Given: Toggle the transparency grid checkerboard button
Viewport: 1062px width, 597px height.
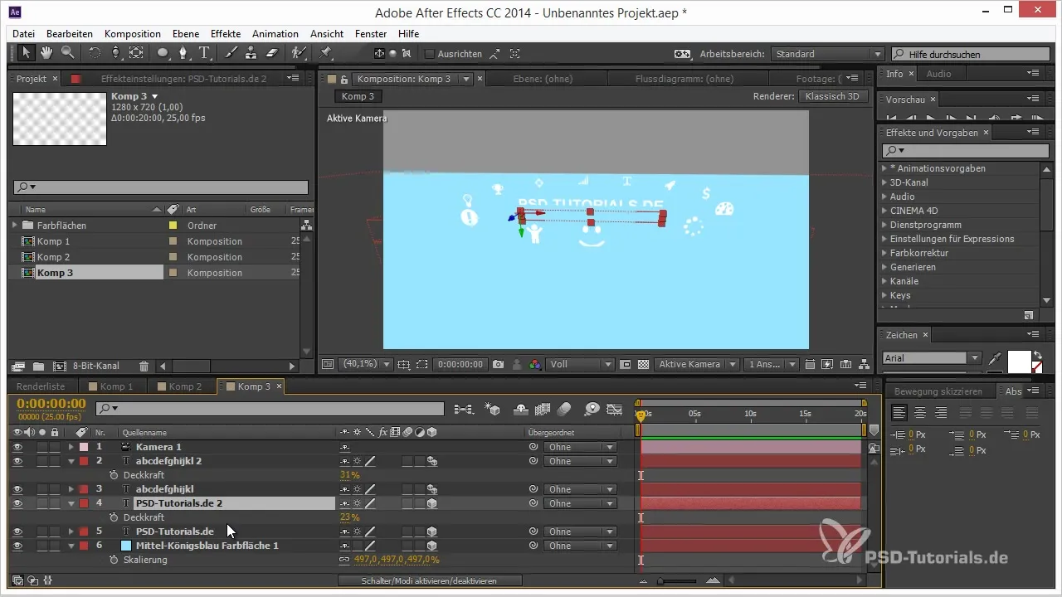Looking at the screenshot, I should pyautogui.click(x=642, y=364).
